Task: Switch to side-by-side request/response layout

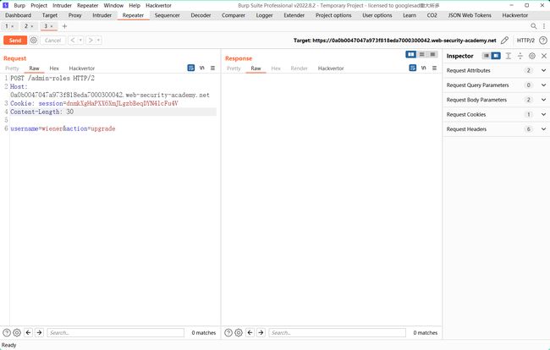Action: point(411,55)
